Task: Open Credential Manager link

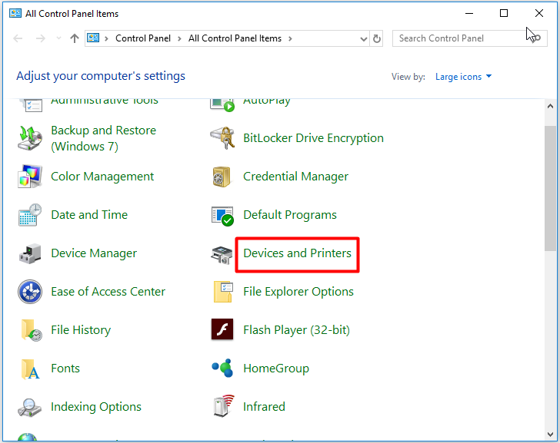Action: [x=295, y=177]
